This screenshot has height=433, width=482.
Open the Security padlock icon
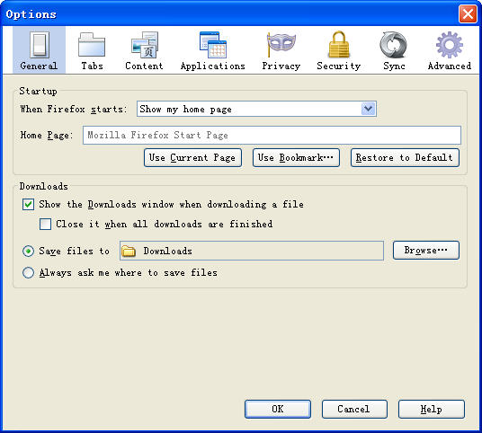point(339,45)
